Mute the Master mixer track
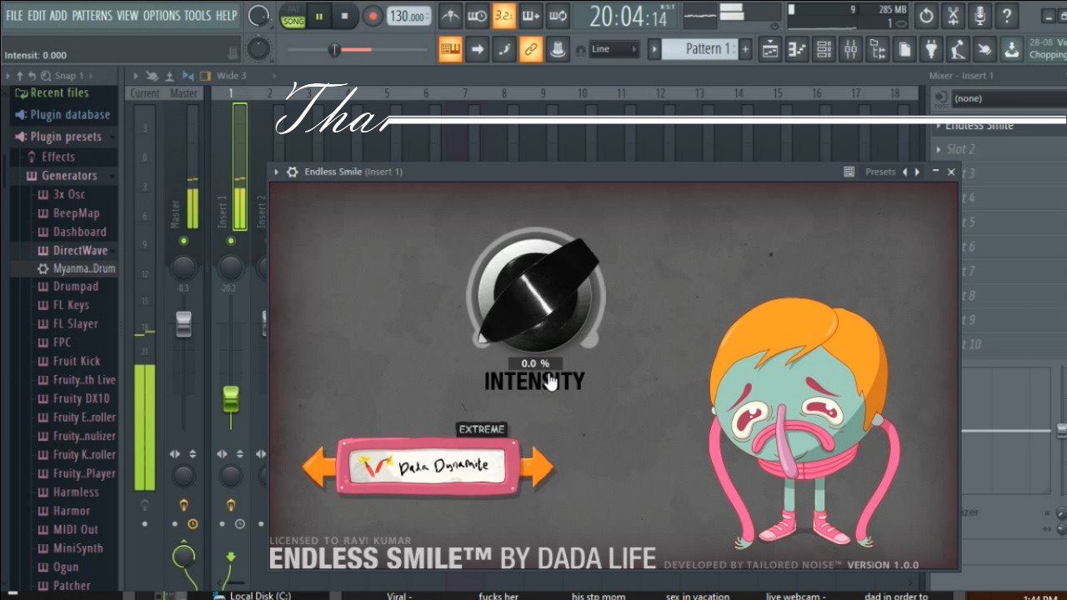 click(x=183, y=241)
